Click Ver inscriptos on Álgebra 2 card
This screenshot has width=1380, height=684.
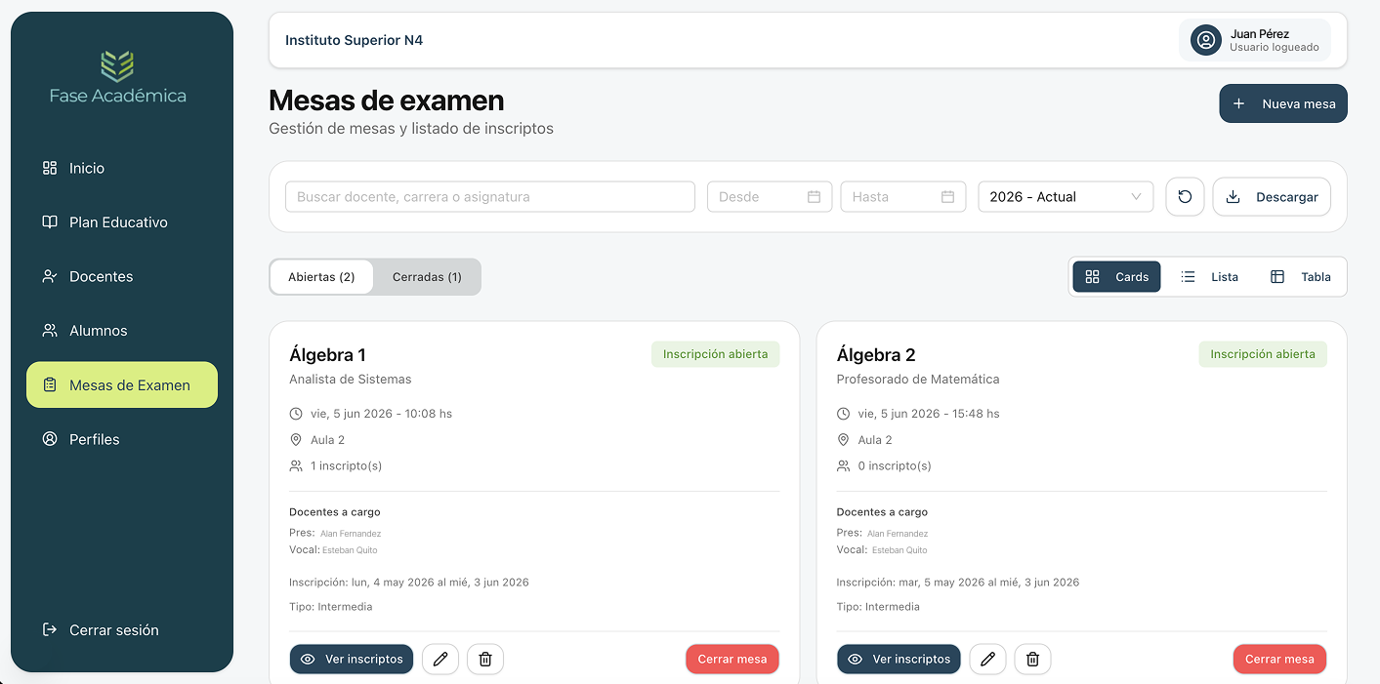(x=899, y=659)
